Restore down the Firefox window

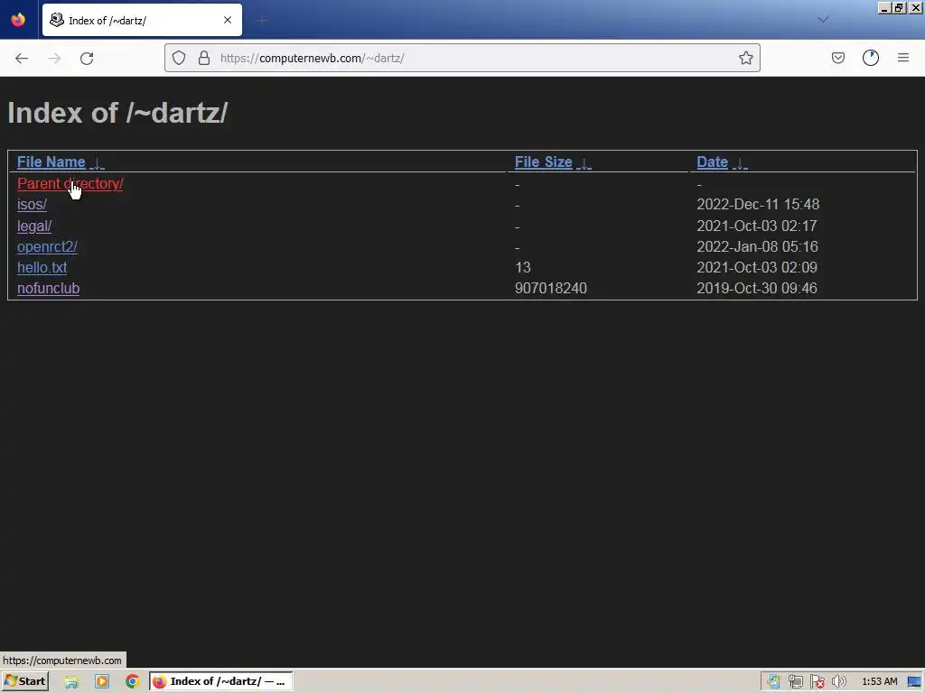pos(900,8)
